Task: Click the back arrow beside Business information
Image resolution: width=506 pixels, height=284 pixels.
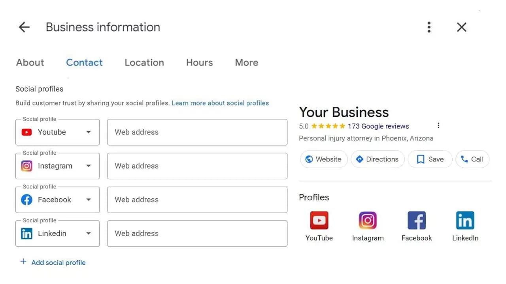Action: 24,27
